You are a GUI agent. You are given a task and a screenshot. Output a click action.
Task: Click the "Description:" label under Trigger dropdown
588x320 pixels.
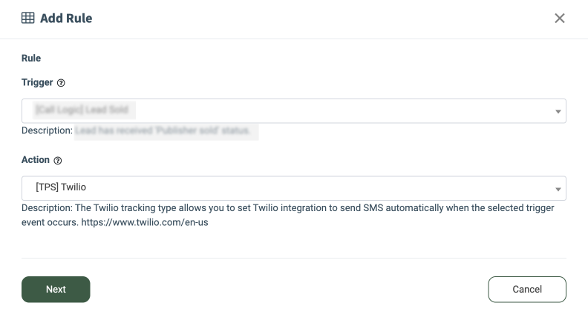[47, 131]
